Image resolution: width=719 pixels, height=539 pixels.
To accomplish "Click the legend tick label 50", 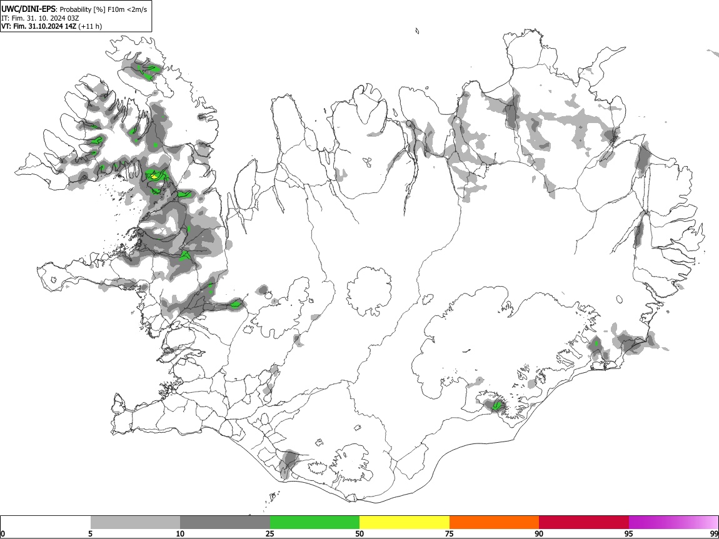I will 359,533.
